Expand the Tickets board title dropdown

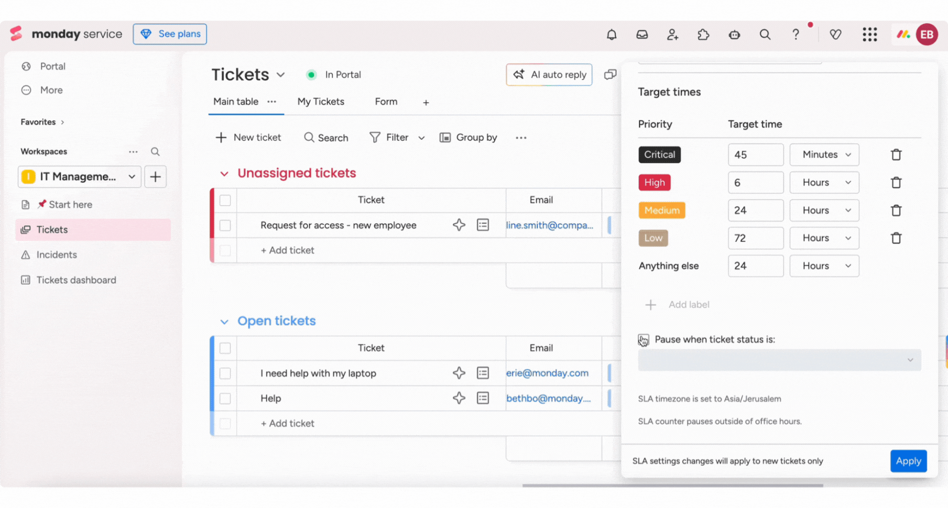[x=281, y=75]
